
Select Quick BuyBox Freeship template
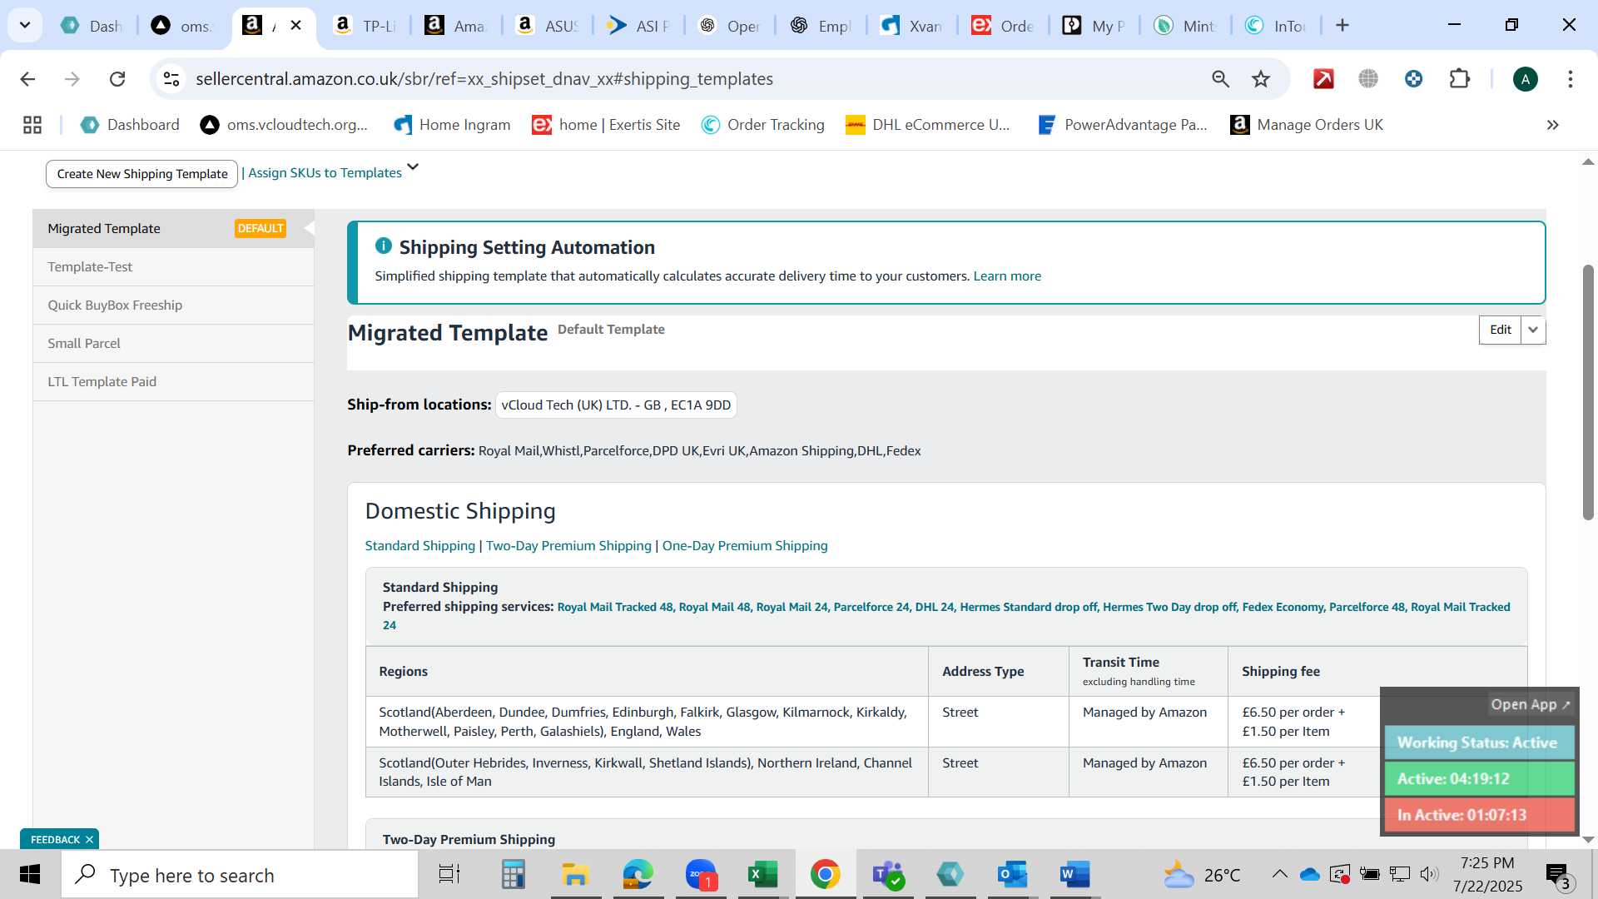pos(173,305)
